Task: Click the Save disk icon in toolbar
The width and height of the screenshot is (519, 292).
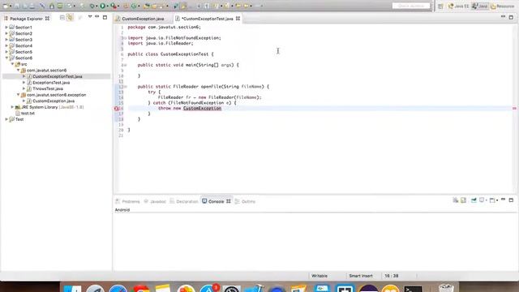Action: (x=16, y=6)
